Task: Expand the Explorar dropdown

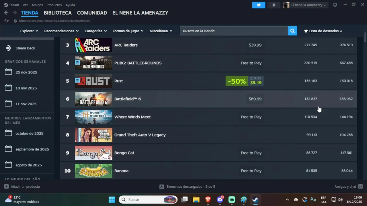Action: pyautogui.click(x=29, y=31)
